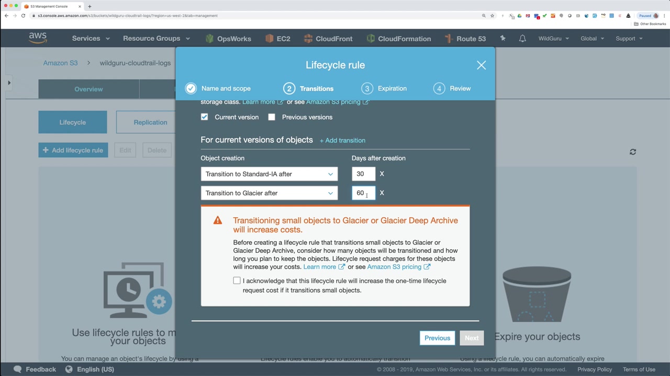Image resolution: width=670 pixels, height=376 pixels.
Task: Open Chrome's three-dot menu
Action: coord(665,16)
